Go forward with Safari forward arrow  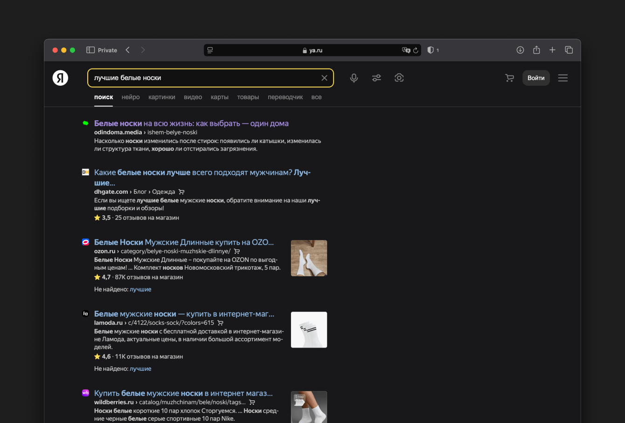tap(143, 50)
